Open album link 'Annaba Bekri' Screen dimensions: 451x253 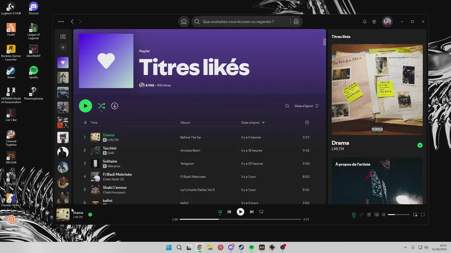click(x=190, y=150)
